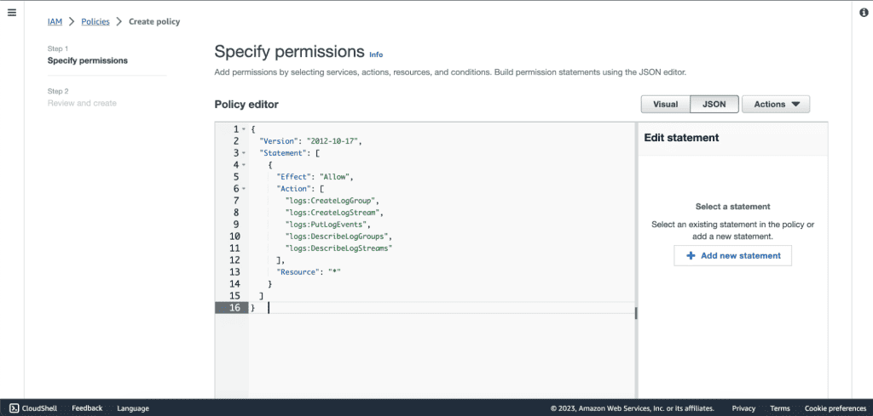Screen dimensions: 873x416
Task: Click the "2012-10-17" value
Action: pyautogui.click(x=332, y=141)
